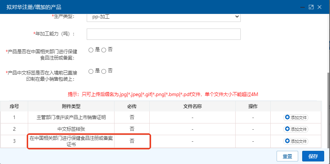
Task: Click dropdown arrow of 生产类型 select
Action: 237,16
